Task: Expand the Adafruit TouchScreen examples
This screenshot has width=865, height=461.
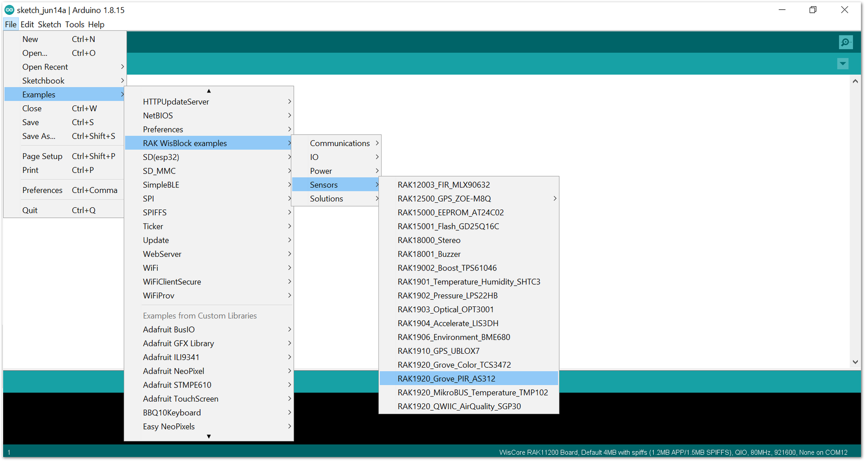Action: [209, 399]
